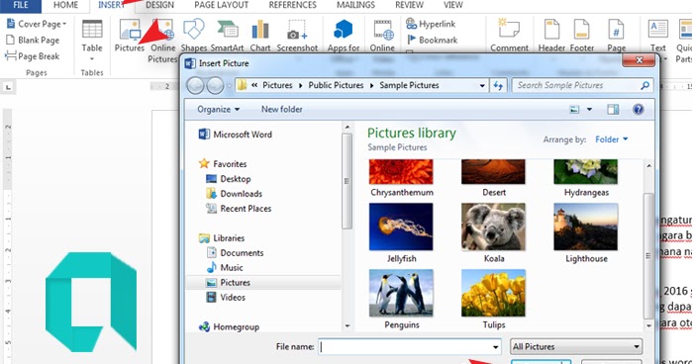The width and height of the screenshot is (693, 364).
Task: Open the Cover Page dropdown
Action: (x=37, y=24)
